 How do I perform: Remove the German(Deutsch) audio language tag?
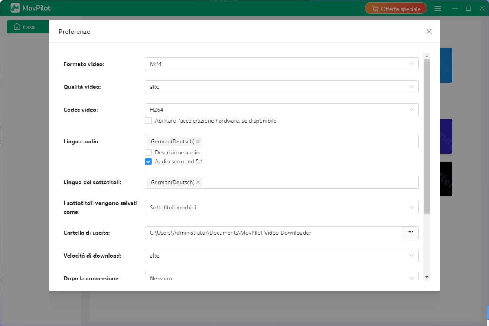coord(198,141)
